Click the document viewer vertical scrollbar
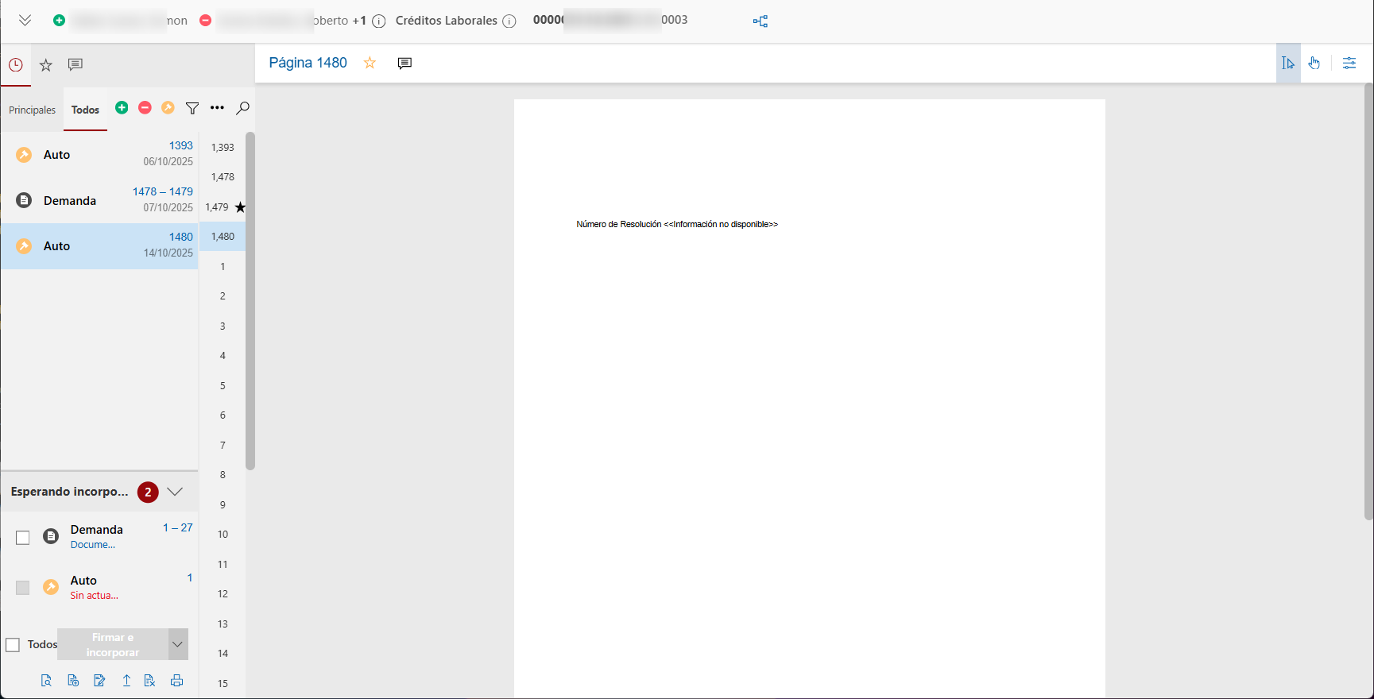Screen dimensions: 1374x699 (1368, 302)
